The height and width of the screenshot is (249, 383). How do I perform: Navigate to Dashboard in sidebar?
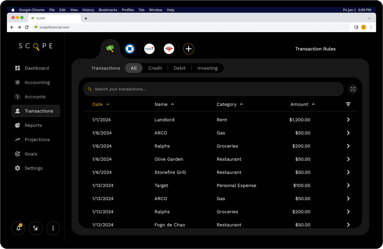[x=36, y=68]
